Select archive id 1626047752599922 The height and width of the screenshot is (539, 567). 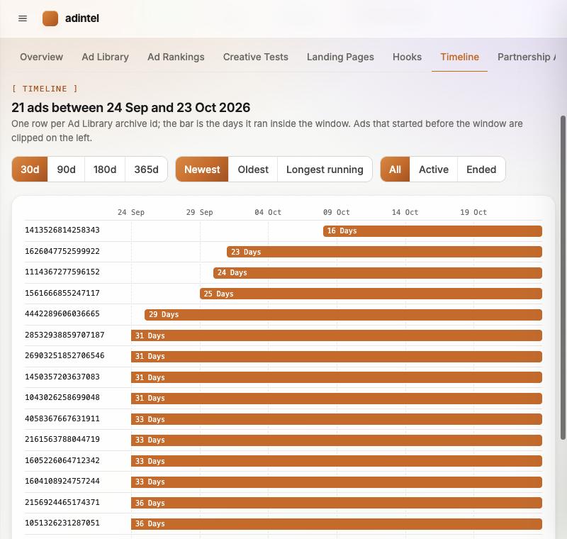click(62, 251)
